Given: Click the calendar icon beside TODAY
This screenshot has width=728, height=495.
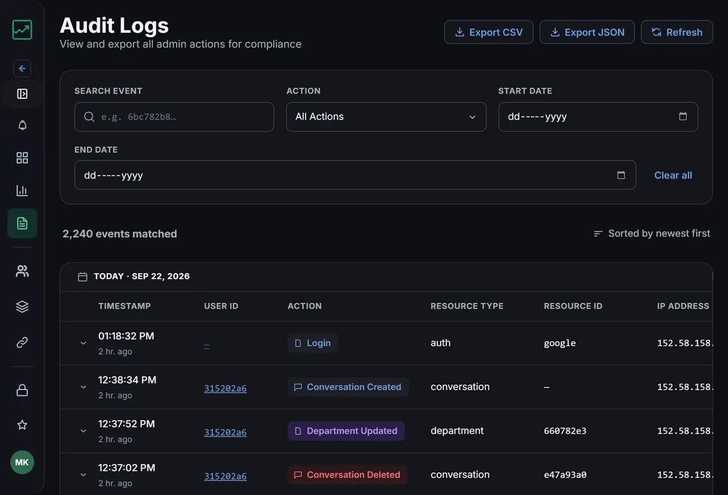Looking at the screenshot, I should click(x=82, y=277).
